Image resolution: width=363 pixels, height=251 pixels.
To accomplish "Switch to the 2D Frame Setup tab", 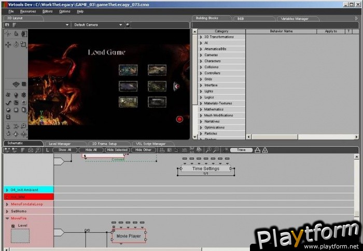I will point(104,144).
